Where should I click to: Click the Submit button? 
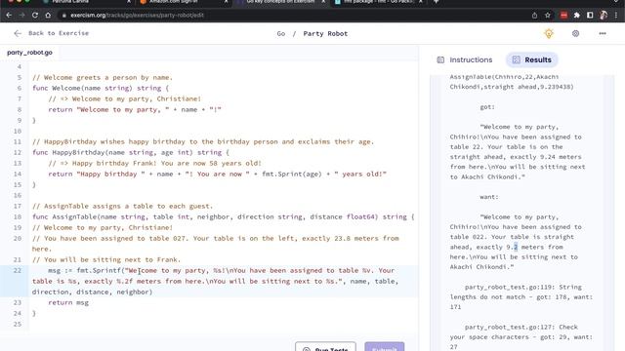click(x=385, y=347)
